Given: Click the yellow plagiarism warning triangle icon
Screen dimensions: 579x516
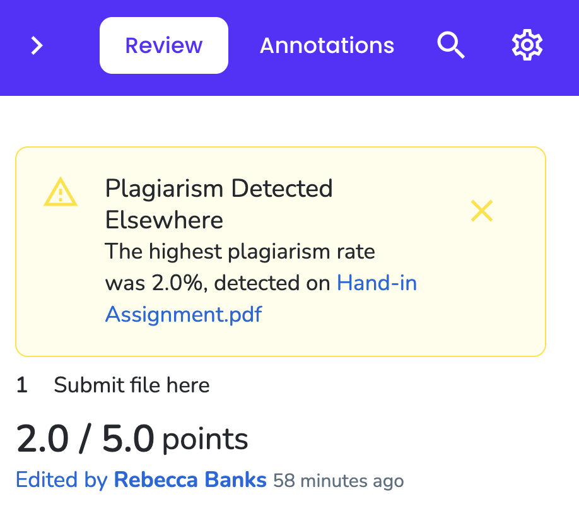Looking at the screenshot, I should click(61, 192).
